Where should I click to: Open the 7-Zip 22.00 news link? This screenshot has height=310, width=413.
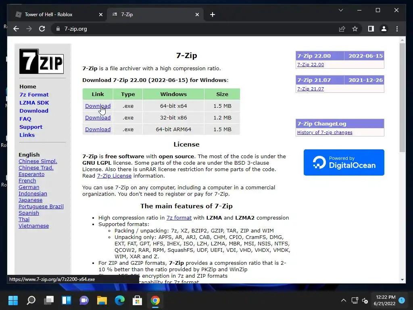(311, 65)
